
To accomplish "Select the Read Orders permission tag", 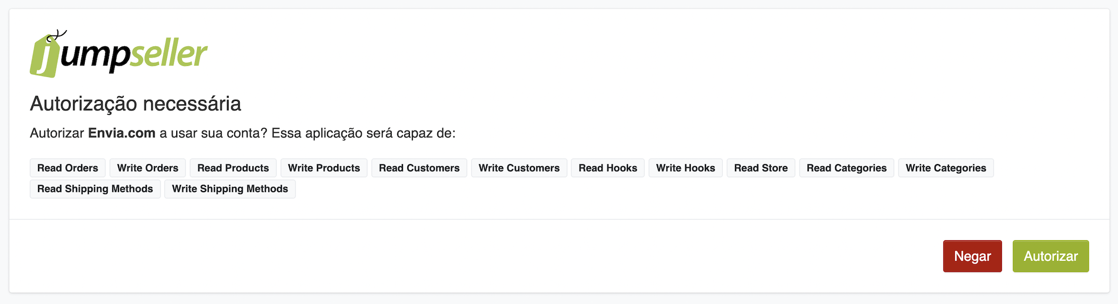I will pos(68,168).
